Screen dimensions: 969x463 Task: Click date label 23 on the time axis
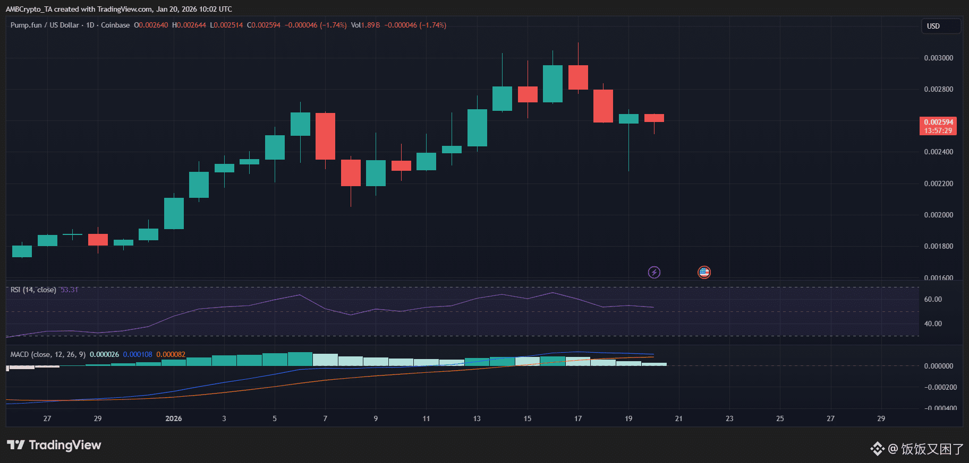click(729, 418)
